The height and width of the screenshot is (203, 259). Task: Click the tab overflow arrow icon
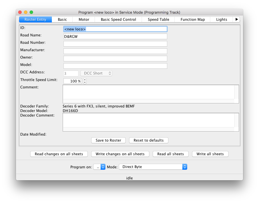pyautogui.click(x=236, y=20)
